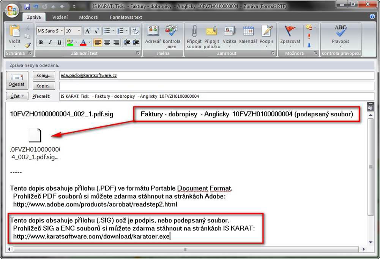
Task: Click into the empty Kopie field
Action: pyautogui.click(x=216, y=86)
